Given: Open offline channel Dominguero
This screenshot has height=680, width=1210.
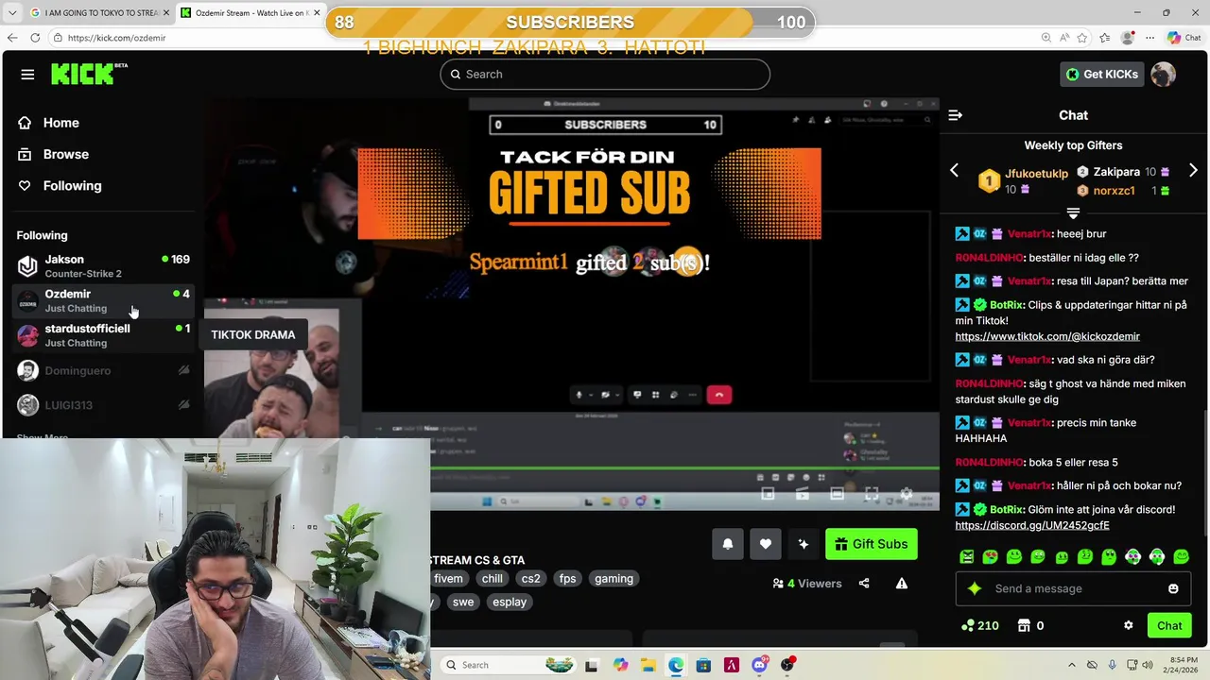Looking at the screenshot, I should (x=103, y=371).
